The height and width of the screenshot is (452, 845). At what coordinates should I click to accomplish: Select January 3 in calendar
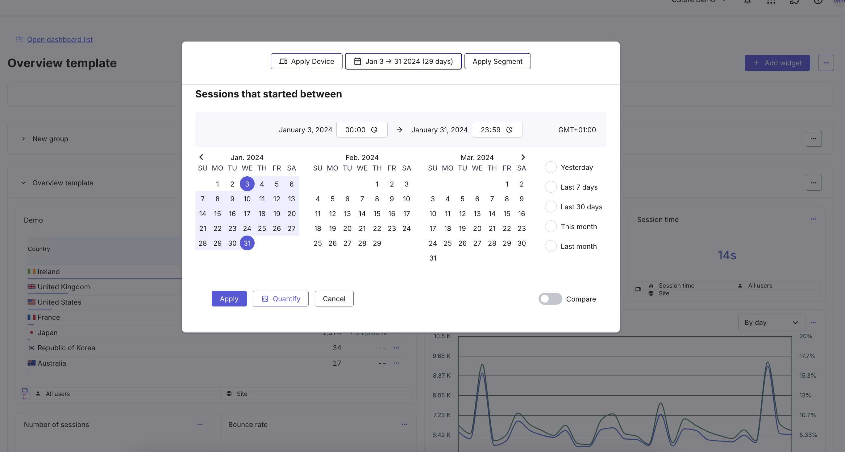pos(247,184)
